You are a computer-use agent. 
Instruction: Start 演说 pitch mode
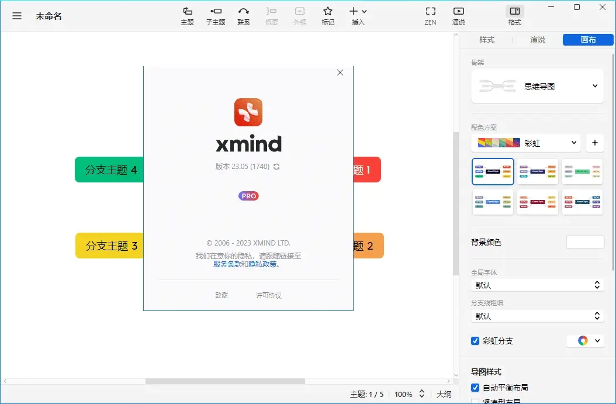(x=458, y=16)
